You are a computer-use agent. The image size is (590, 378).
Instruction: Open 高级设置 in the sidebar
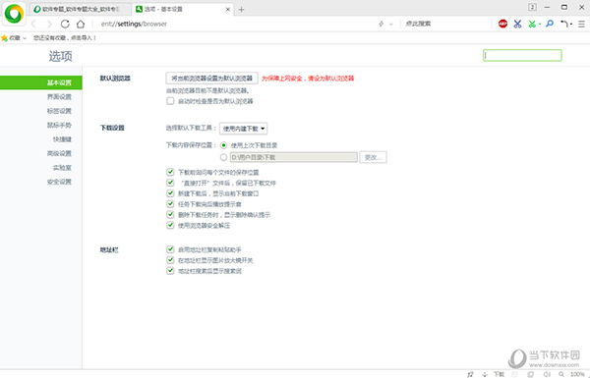point(59,154)
